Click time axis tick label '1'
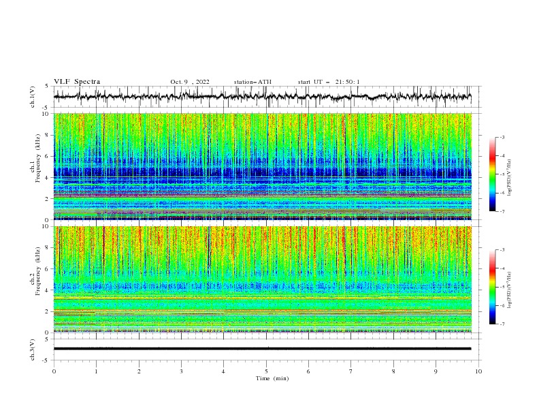The height and width of the screenshot is (417, 539). (x=96, y=371)
